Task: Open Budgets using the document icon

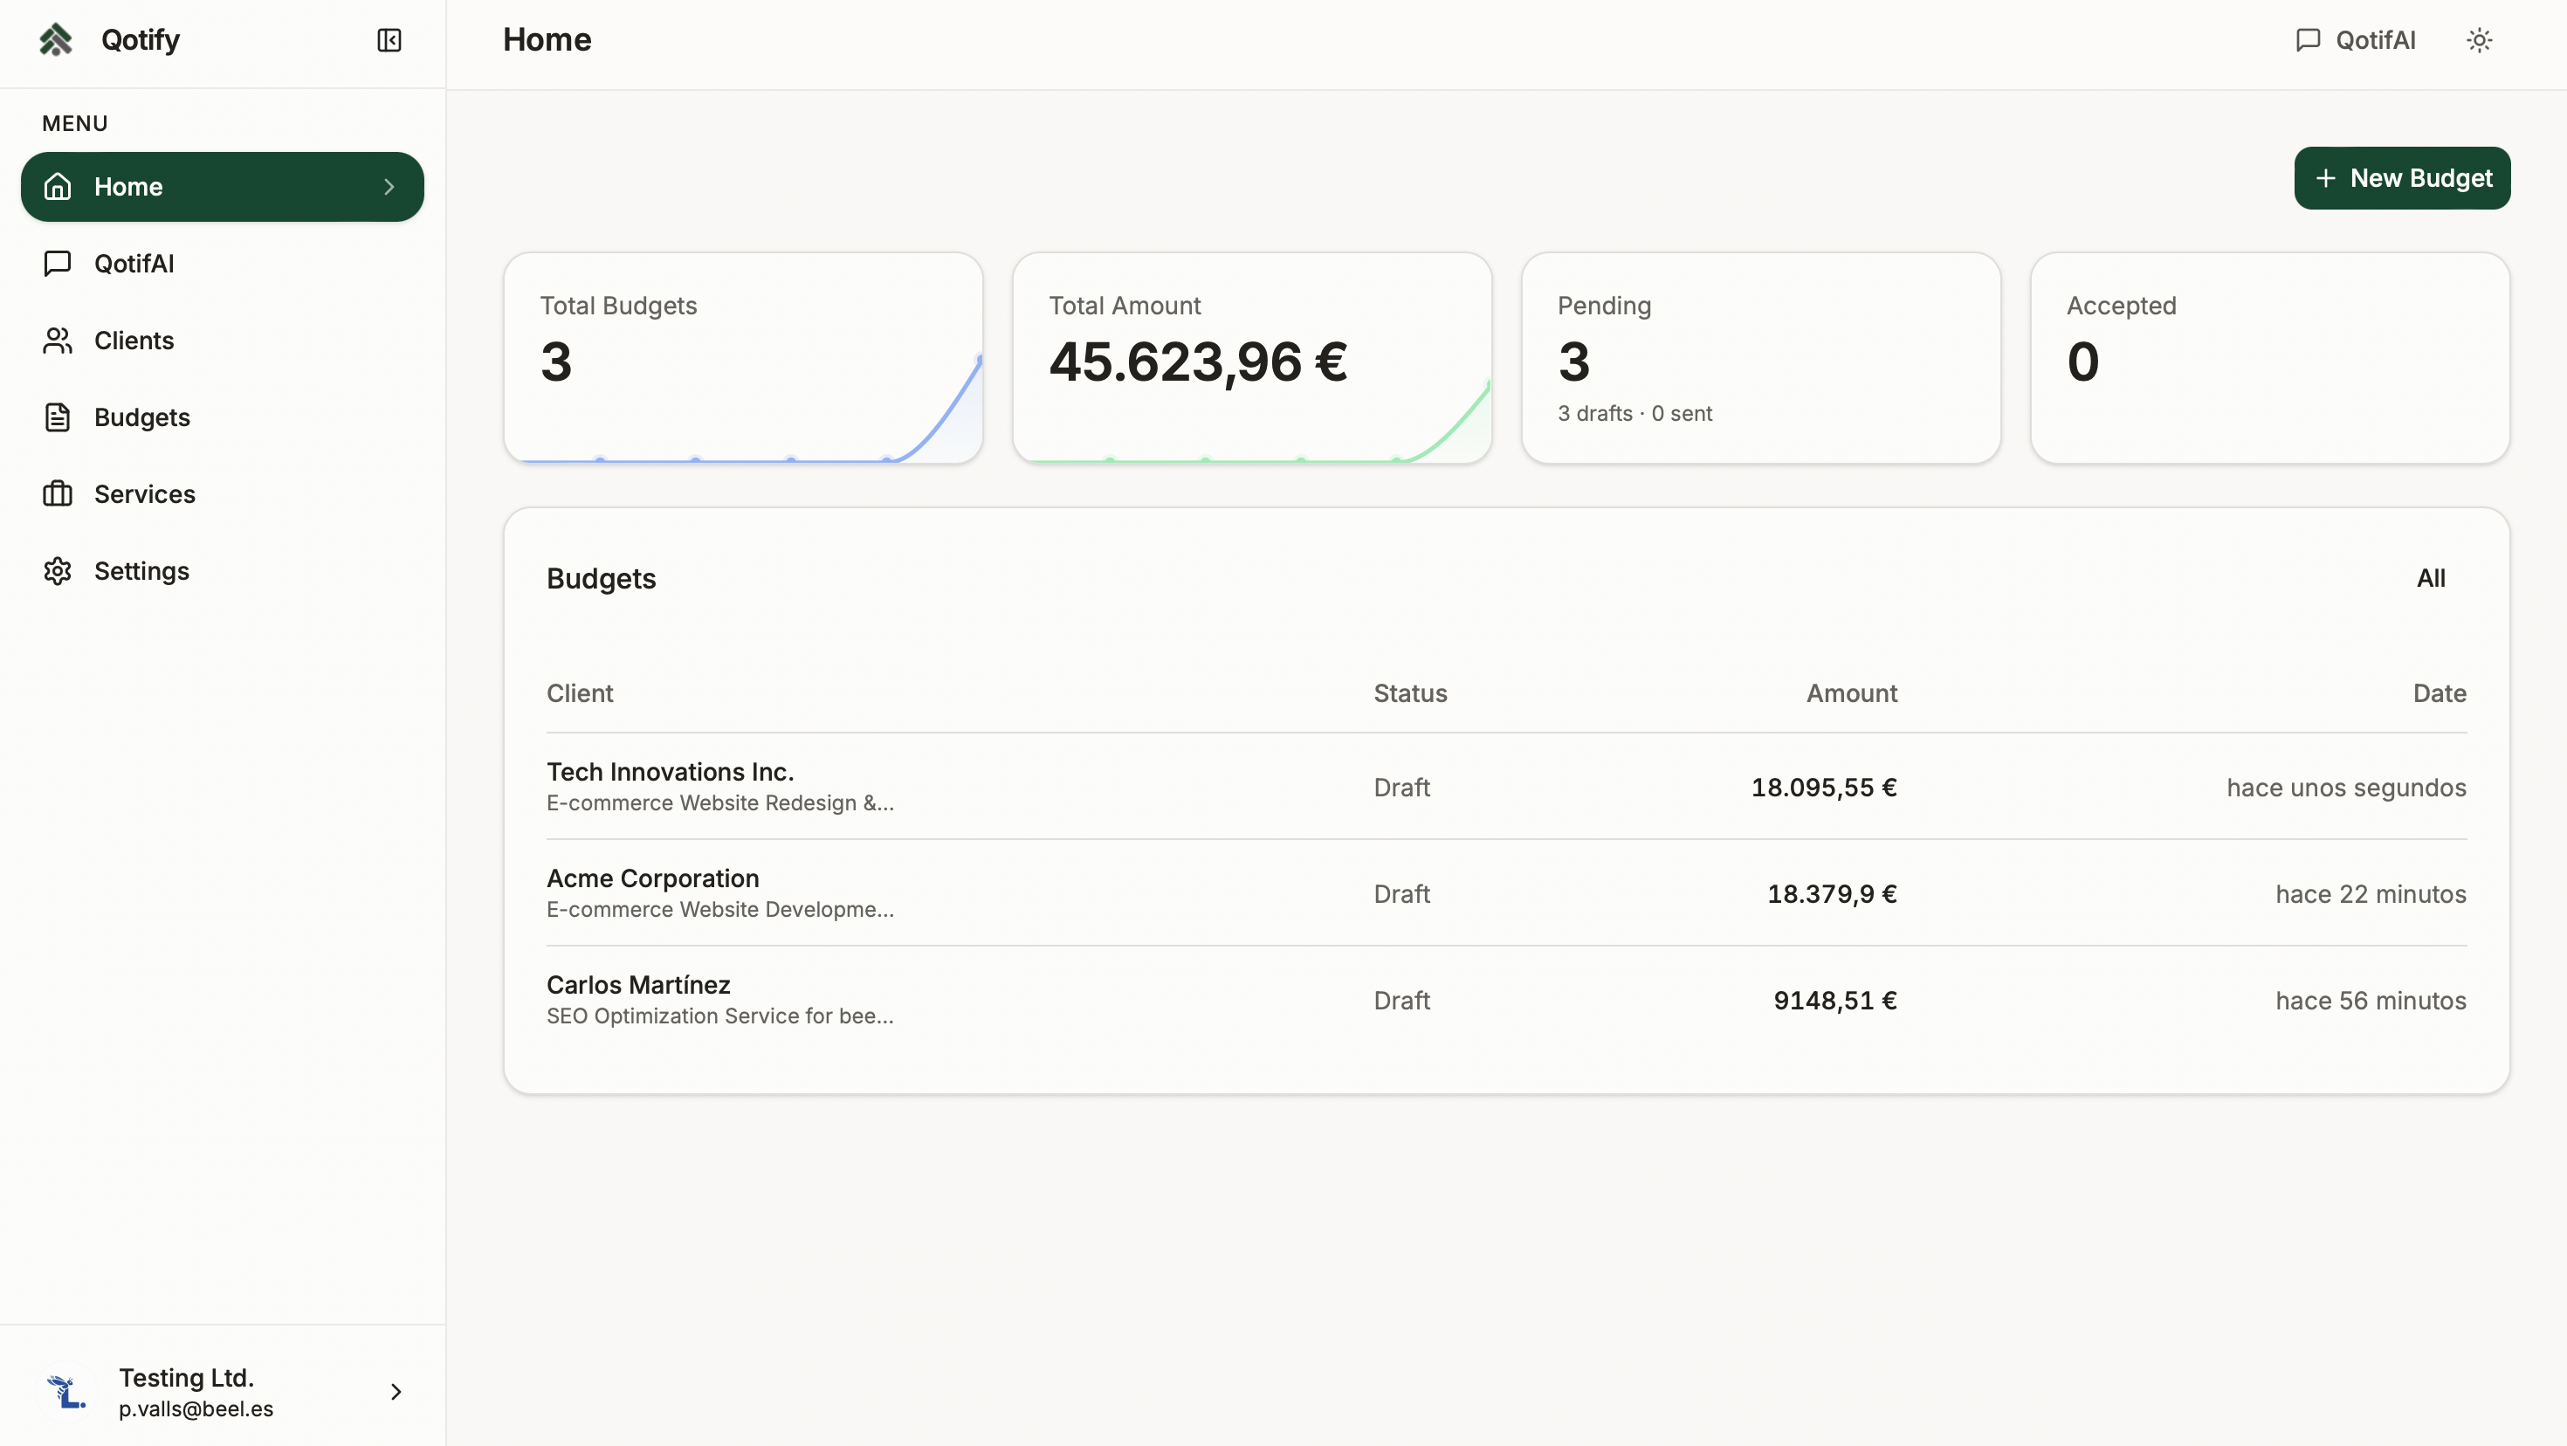Action: [57, 417]
